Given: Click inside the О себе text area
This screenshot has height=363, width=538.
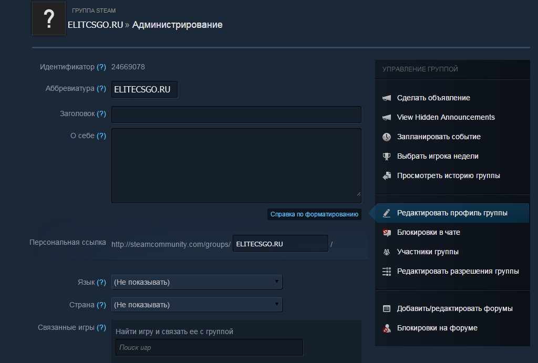Looking at the screenshot, I should click(236, 165).
